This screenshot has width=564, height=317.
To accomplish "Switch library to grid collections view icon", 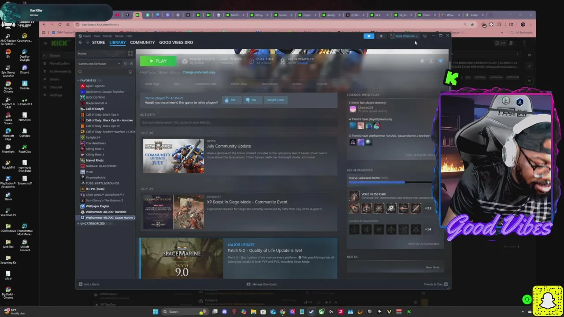I will (130, 53).
